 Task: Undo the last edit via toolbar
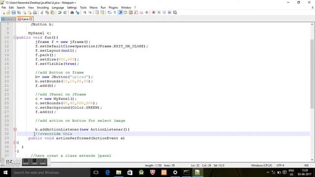[x=60, y=12]
